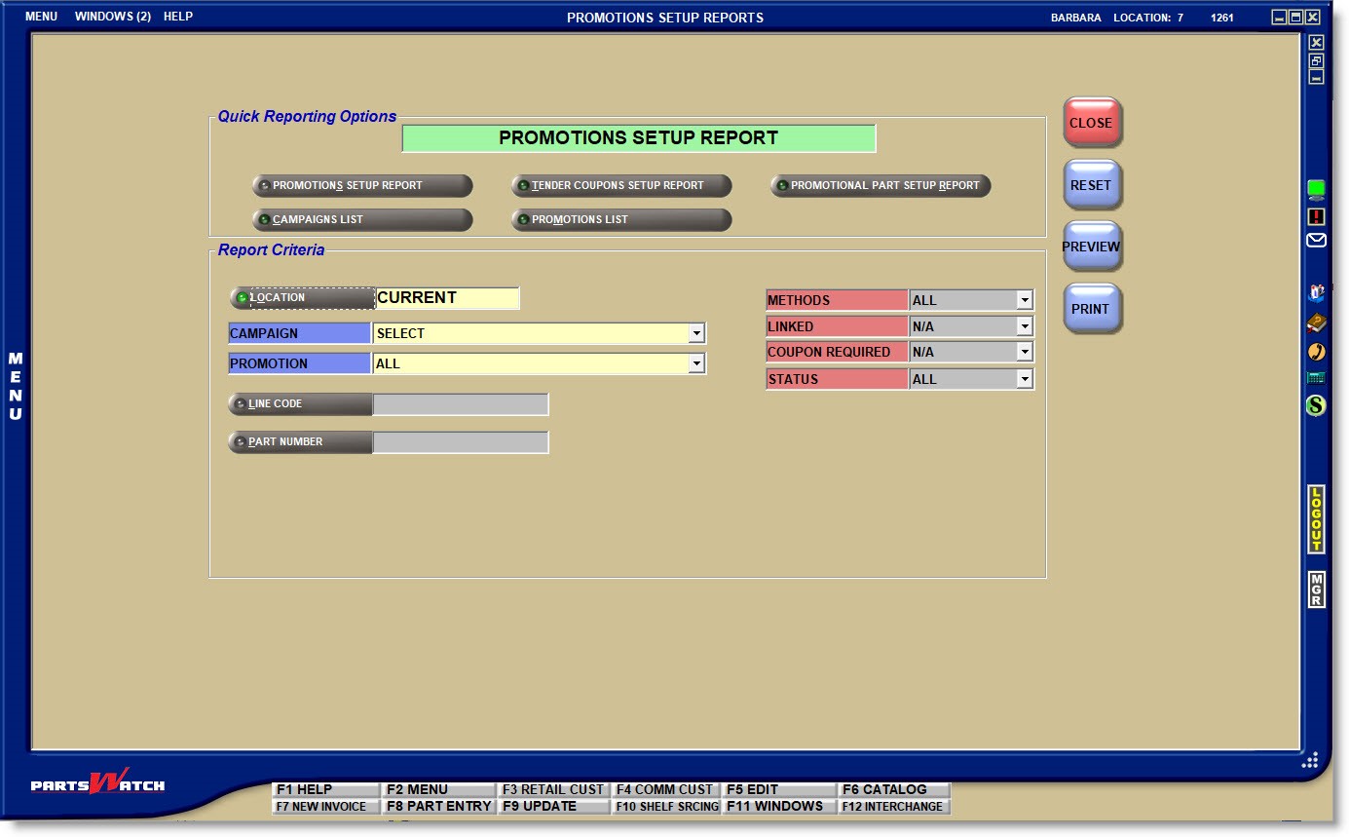Image resolution: width=1349 pixels, height=837 pixels.
Task: Expand the Status dropdown
Action: (x=1024, y=379)
